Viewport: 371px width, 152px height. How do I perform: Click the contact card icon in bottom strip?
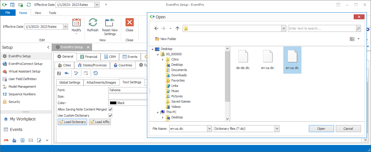[x=23, y=140]
